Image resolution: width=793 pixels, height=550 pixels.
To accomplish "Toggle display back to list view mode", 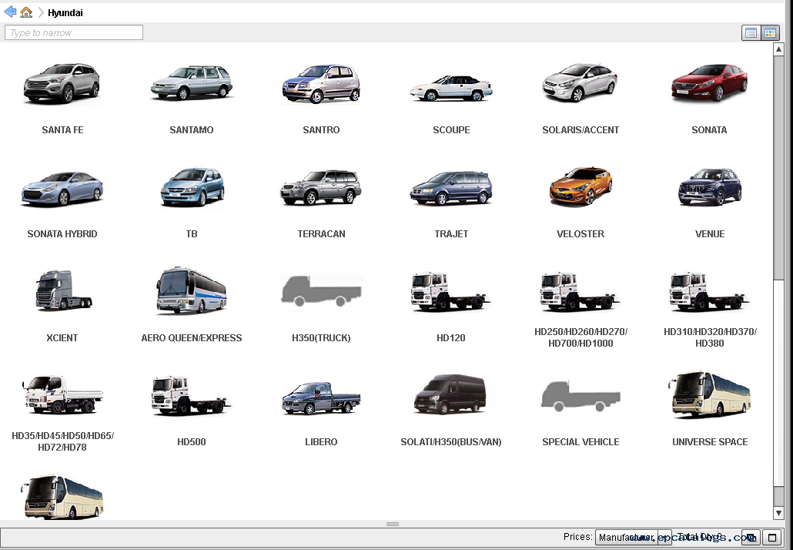I will pos(751,32).
